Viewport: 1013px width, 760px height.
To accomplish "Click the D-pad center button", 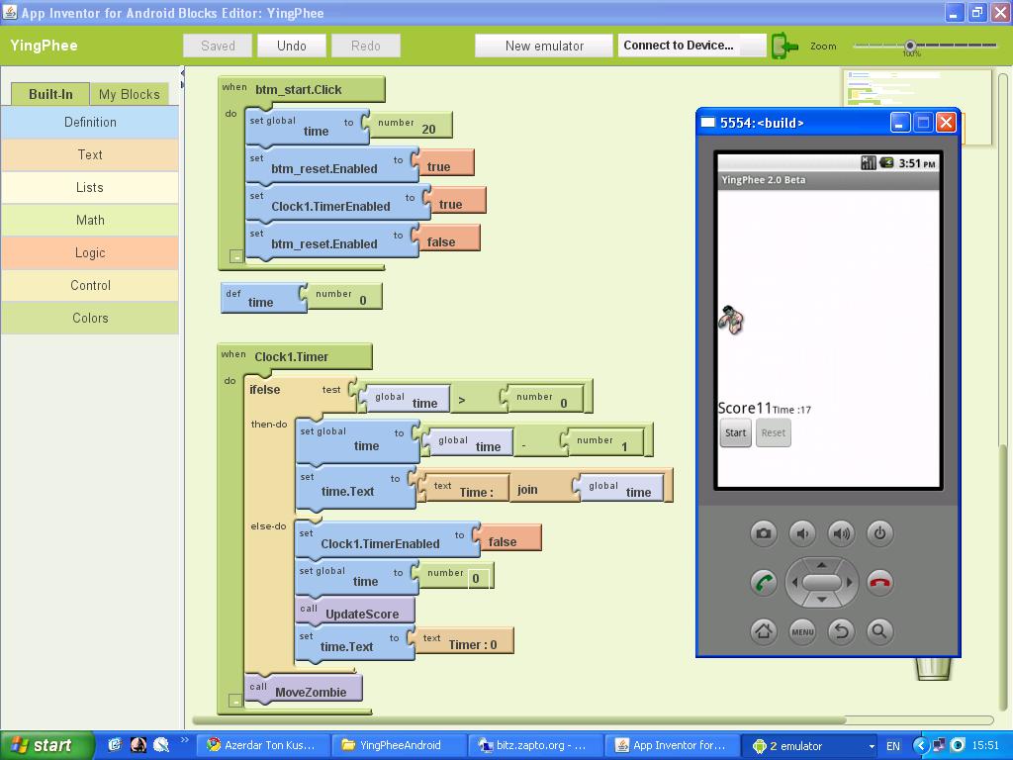I will pos(821,582).
